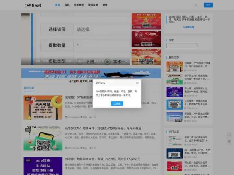The height and width of the screenshot is (175, 234).
Task: Open the 羚羊推客 red thumbnail card
Action: [x=146, y=21]
